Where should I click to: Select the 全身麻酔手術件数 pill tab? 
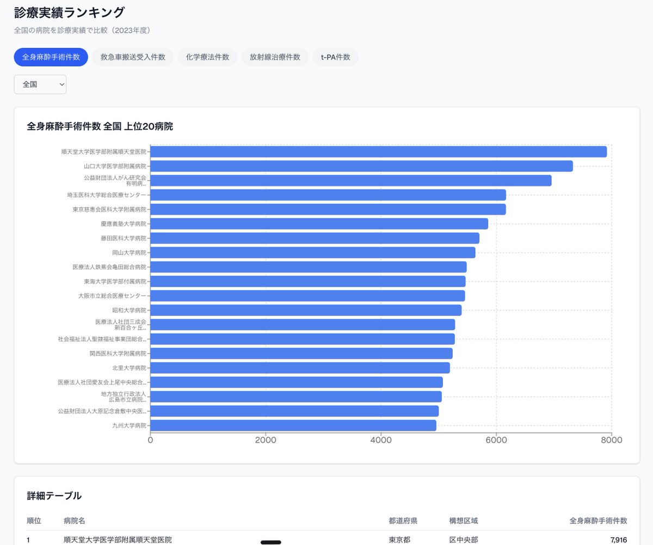coord(51,57)
